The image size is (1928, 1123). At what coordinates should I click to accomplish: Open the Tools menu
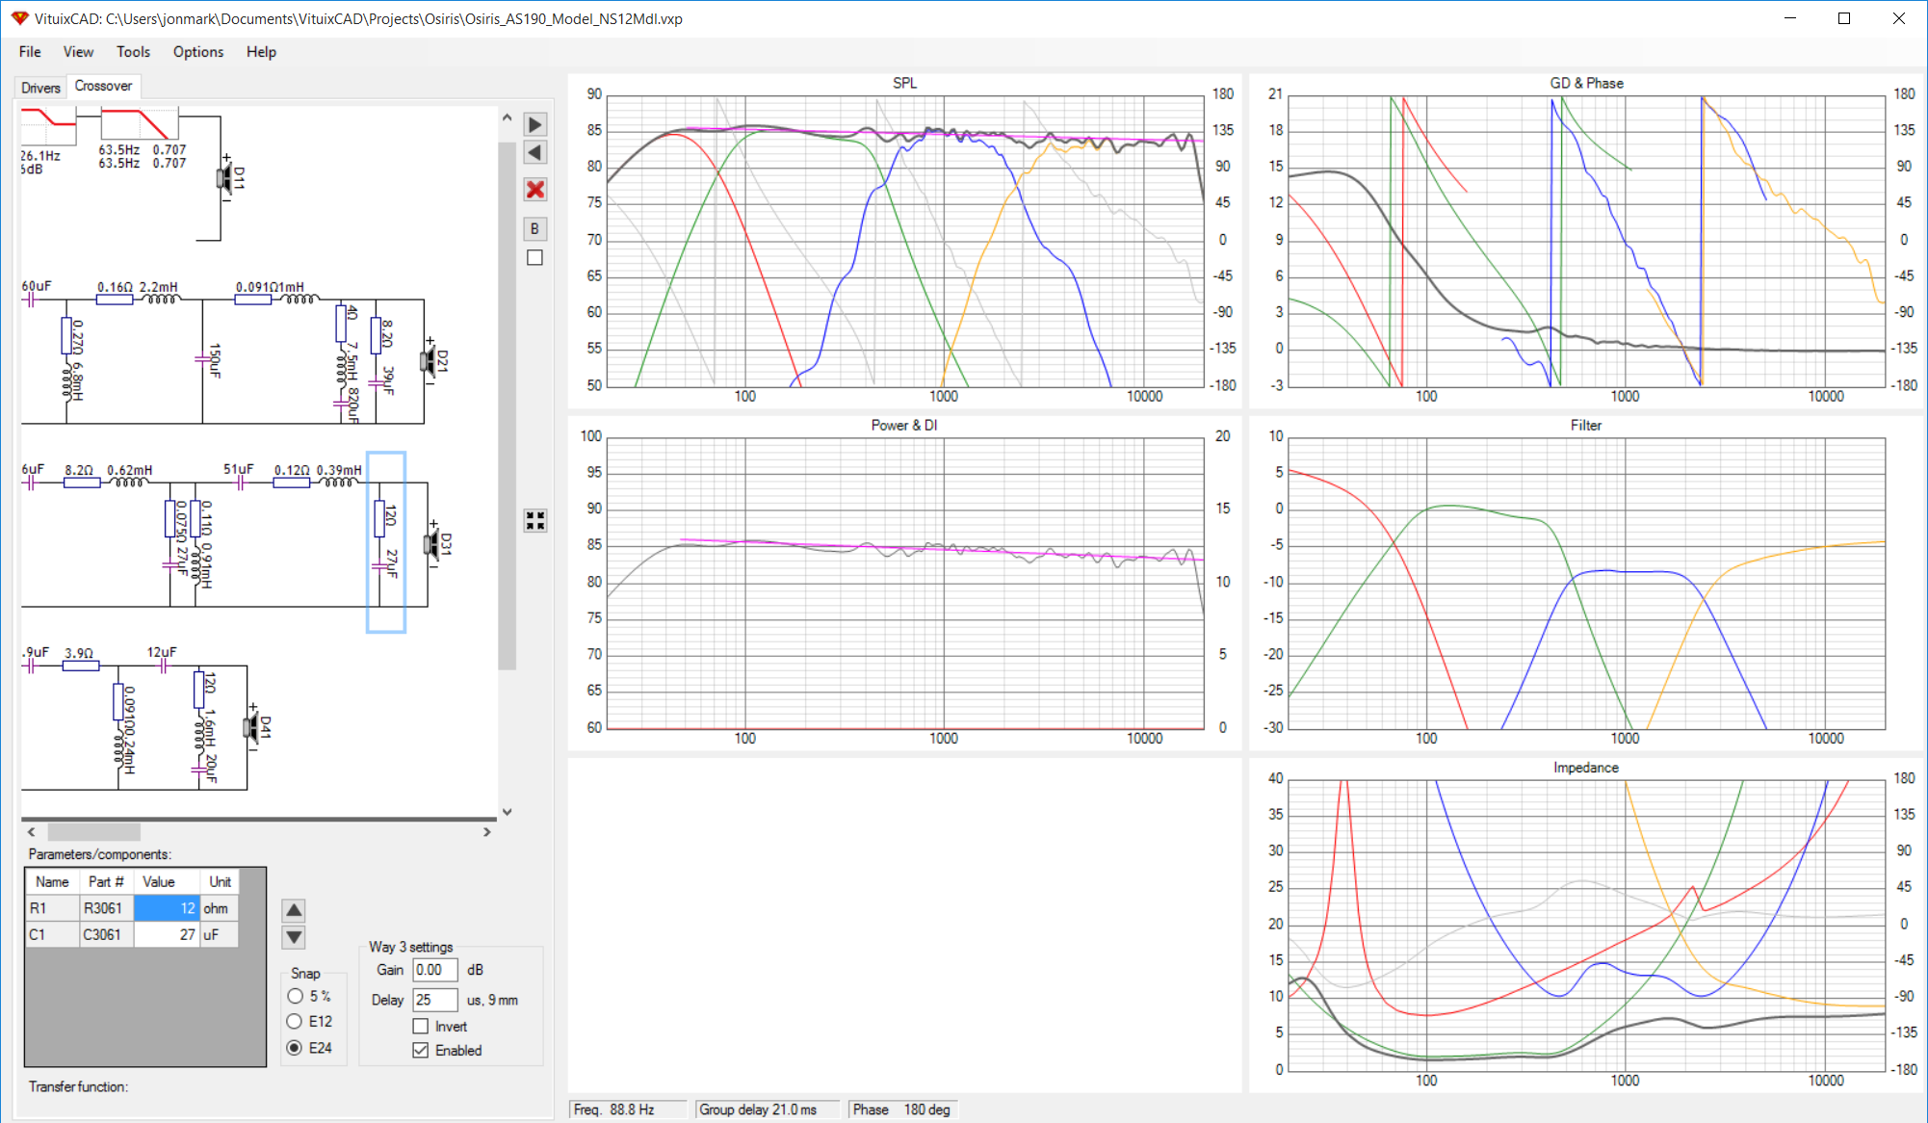pyautogui.click(x=133, y=52)
